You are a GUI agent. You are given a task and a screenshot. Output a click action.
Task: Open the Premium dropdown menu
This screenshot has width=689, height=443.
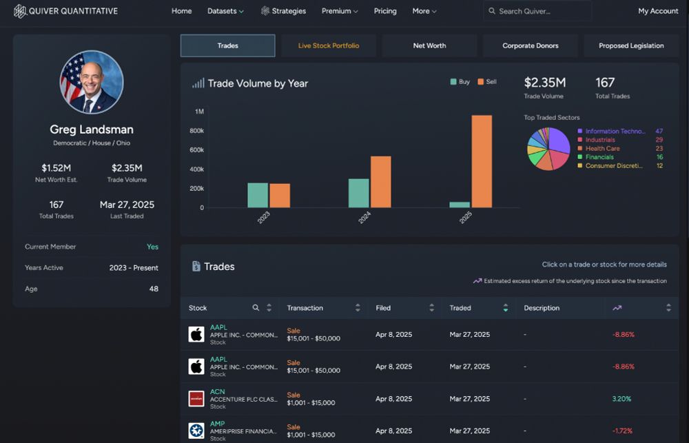[340, 11]
